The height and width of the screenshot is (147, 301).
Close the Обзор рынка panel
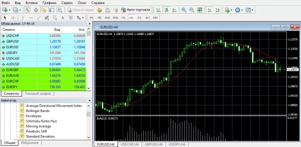coord(89,24)
